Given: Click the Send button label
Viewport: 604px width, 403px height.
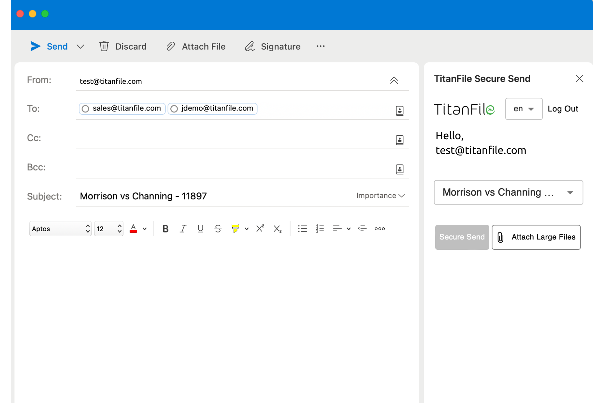Looking at the screenshot, I should tap(57, 47).
